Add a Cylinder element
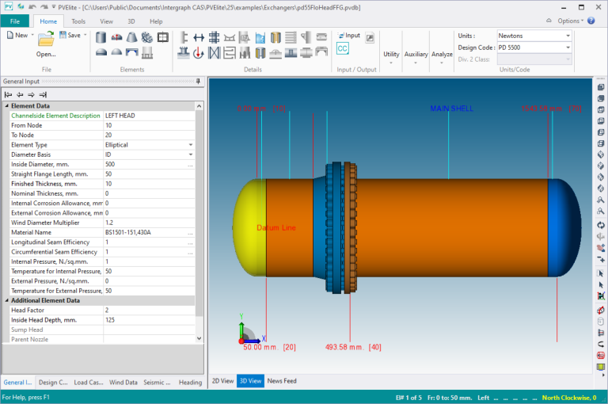The height and width of the screenshot is (404, 608). coord(101,37)
